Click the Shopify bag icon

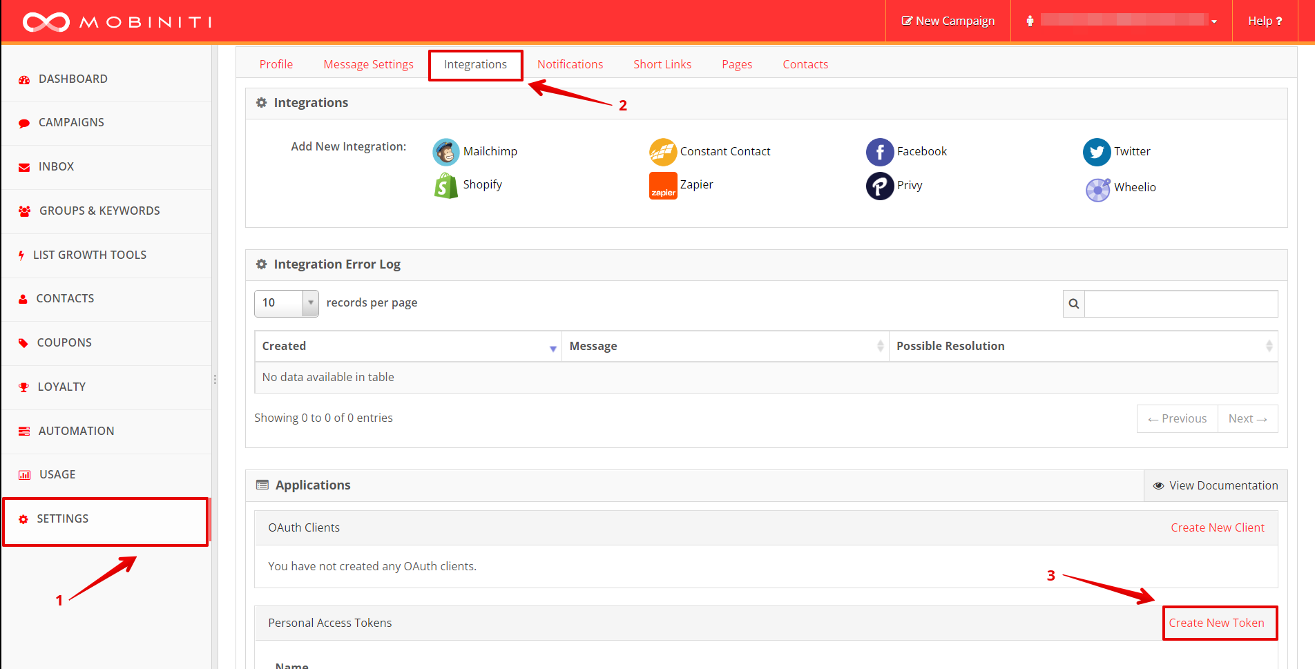pos(446,185)
